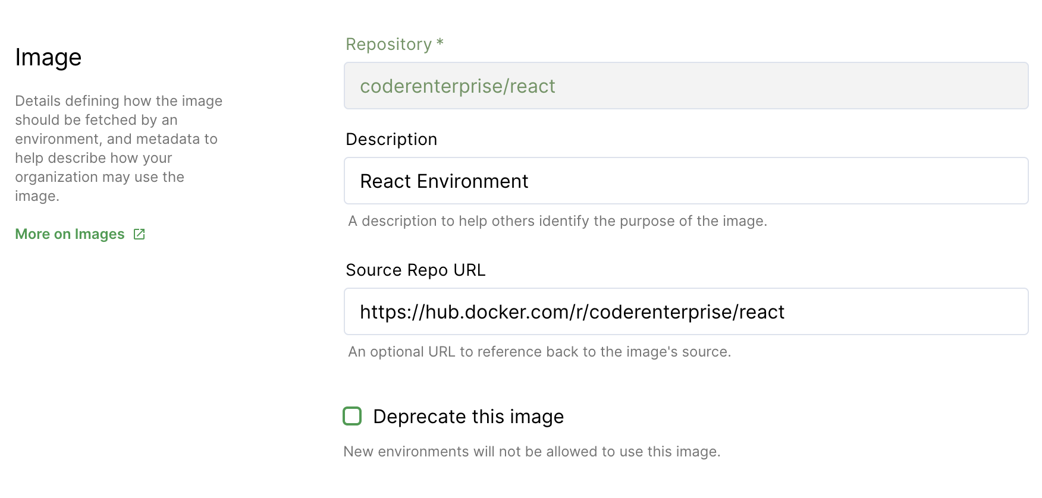Click the words 'More on Images'
Image resolution: width=1042 pixels, height=498 pixels.
point(70,234)
